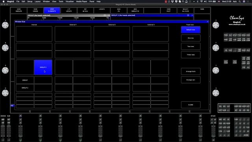Open the Panel menu
The width and height of the screenshot is (252, 142).
point(92,2)
